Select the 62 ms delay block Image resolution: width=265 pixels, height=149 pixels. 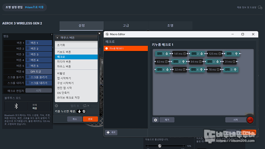pos(162,62)
